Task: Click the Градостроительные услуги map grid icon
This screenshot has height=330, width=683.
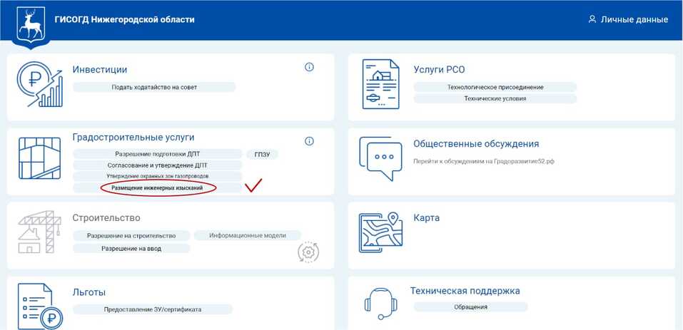Action: coord(40,160)
